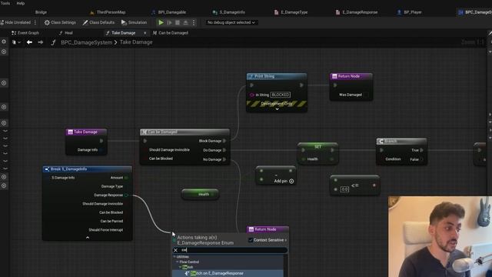
Task: Click Branch False exec pin
Action: [x=422, y=159]
